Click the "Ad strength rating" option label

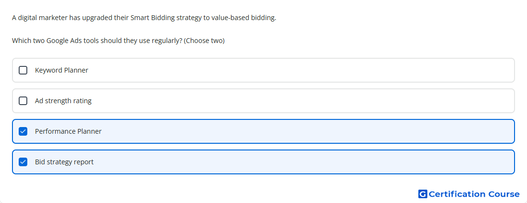click(x=63, y=101)
